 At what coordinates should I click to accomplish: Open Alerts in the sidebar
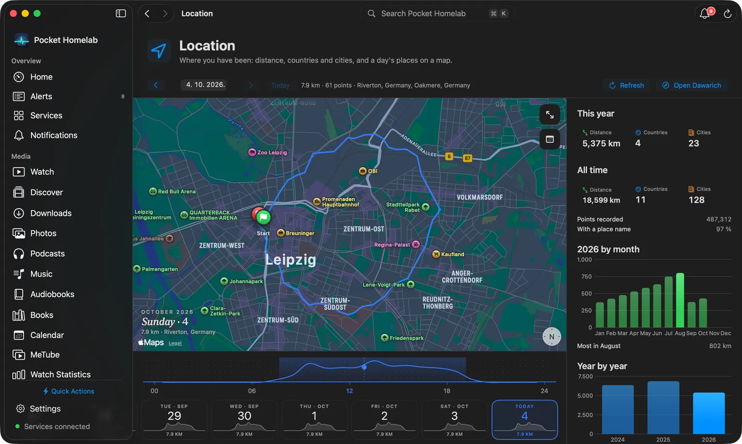click(x=69, y=96)
